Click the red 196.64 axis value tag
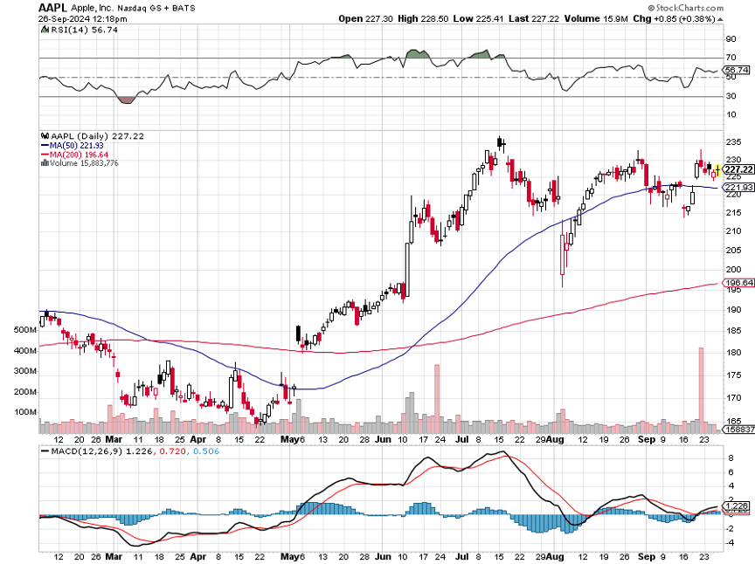755x564 pixels. pyautogui.click(x=739, y=283)
